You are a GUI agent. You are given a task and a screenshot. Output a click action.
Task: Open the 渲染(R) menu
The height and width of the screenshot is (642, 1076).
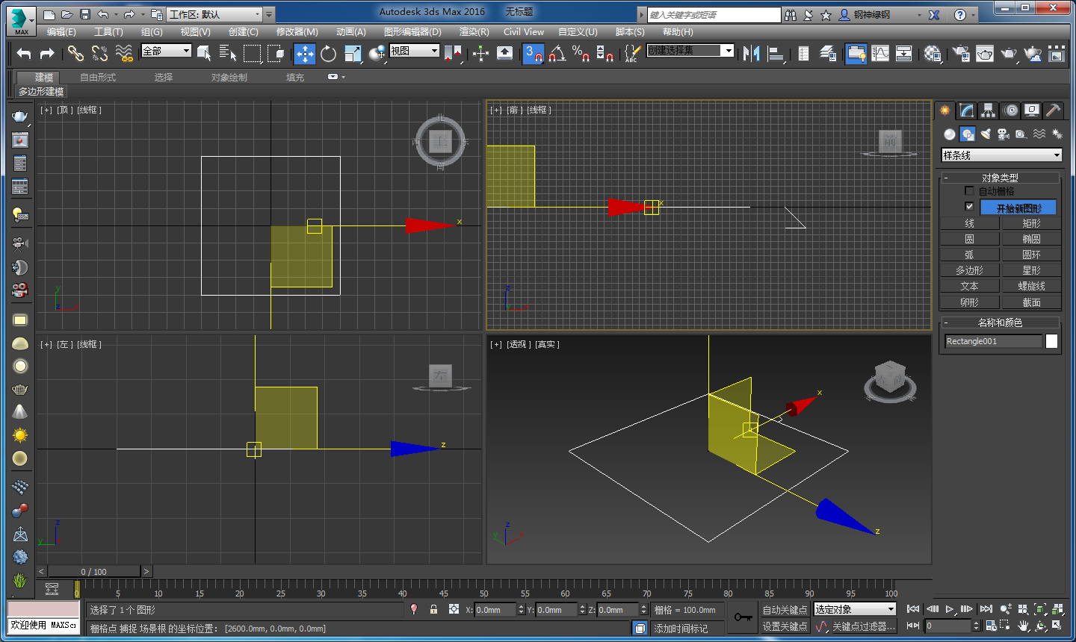tap(474, 32)
